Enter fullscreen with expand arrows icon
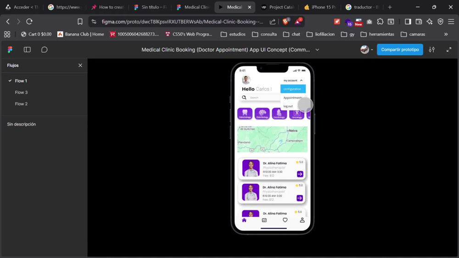 tap(449, 49)
